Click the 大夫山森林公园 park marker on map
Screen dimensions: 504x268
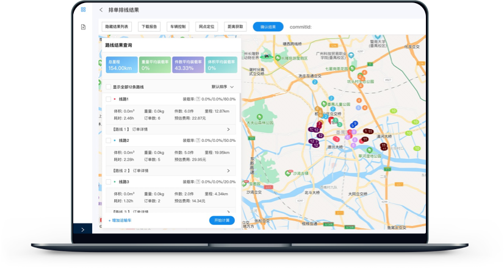(x=258, y=116)
